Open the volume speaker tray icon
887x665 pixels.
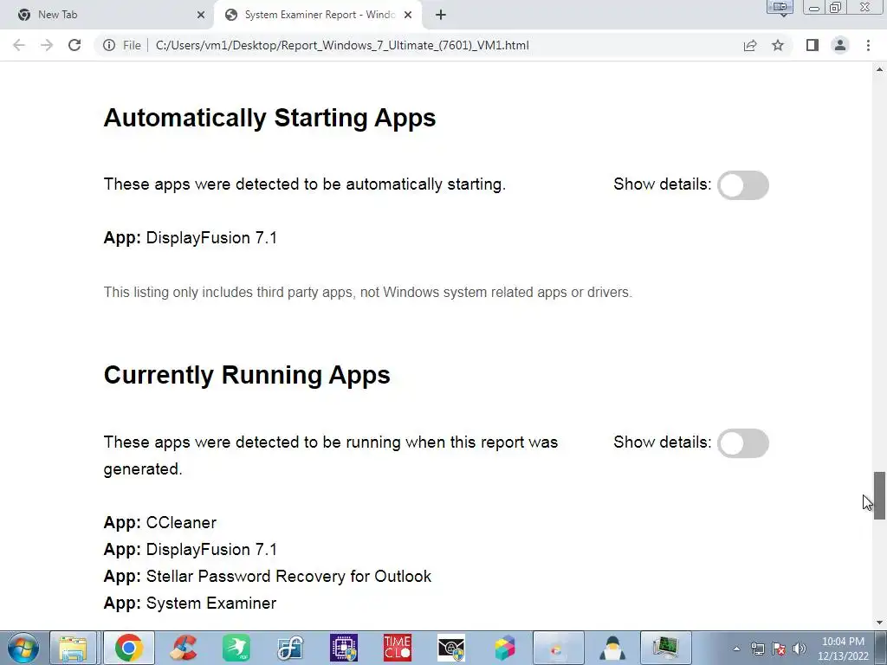pyautogui.click(x=800, y=649)
